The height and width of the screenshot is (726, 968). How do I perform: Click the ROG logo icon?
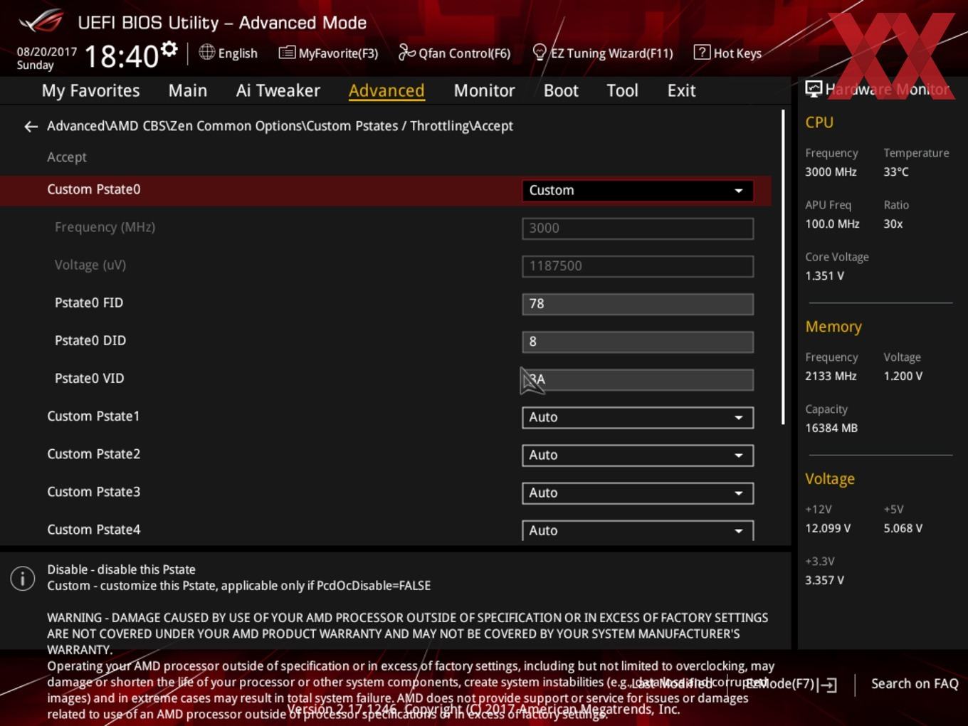coord(41,21)
